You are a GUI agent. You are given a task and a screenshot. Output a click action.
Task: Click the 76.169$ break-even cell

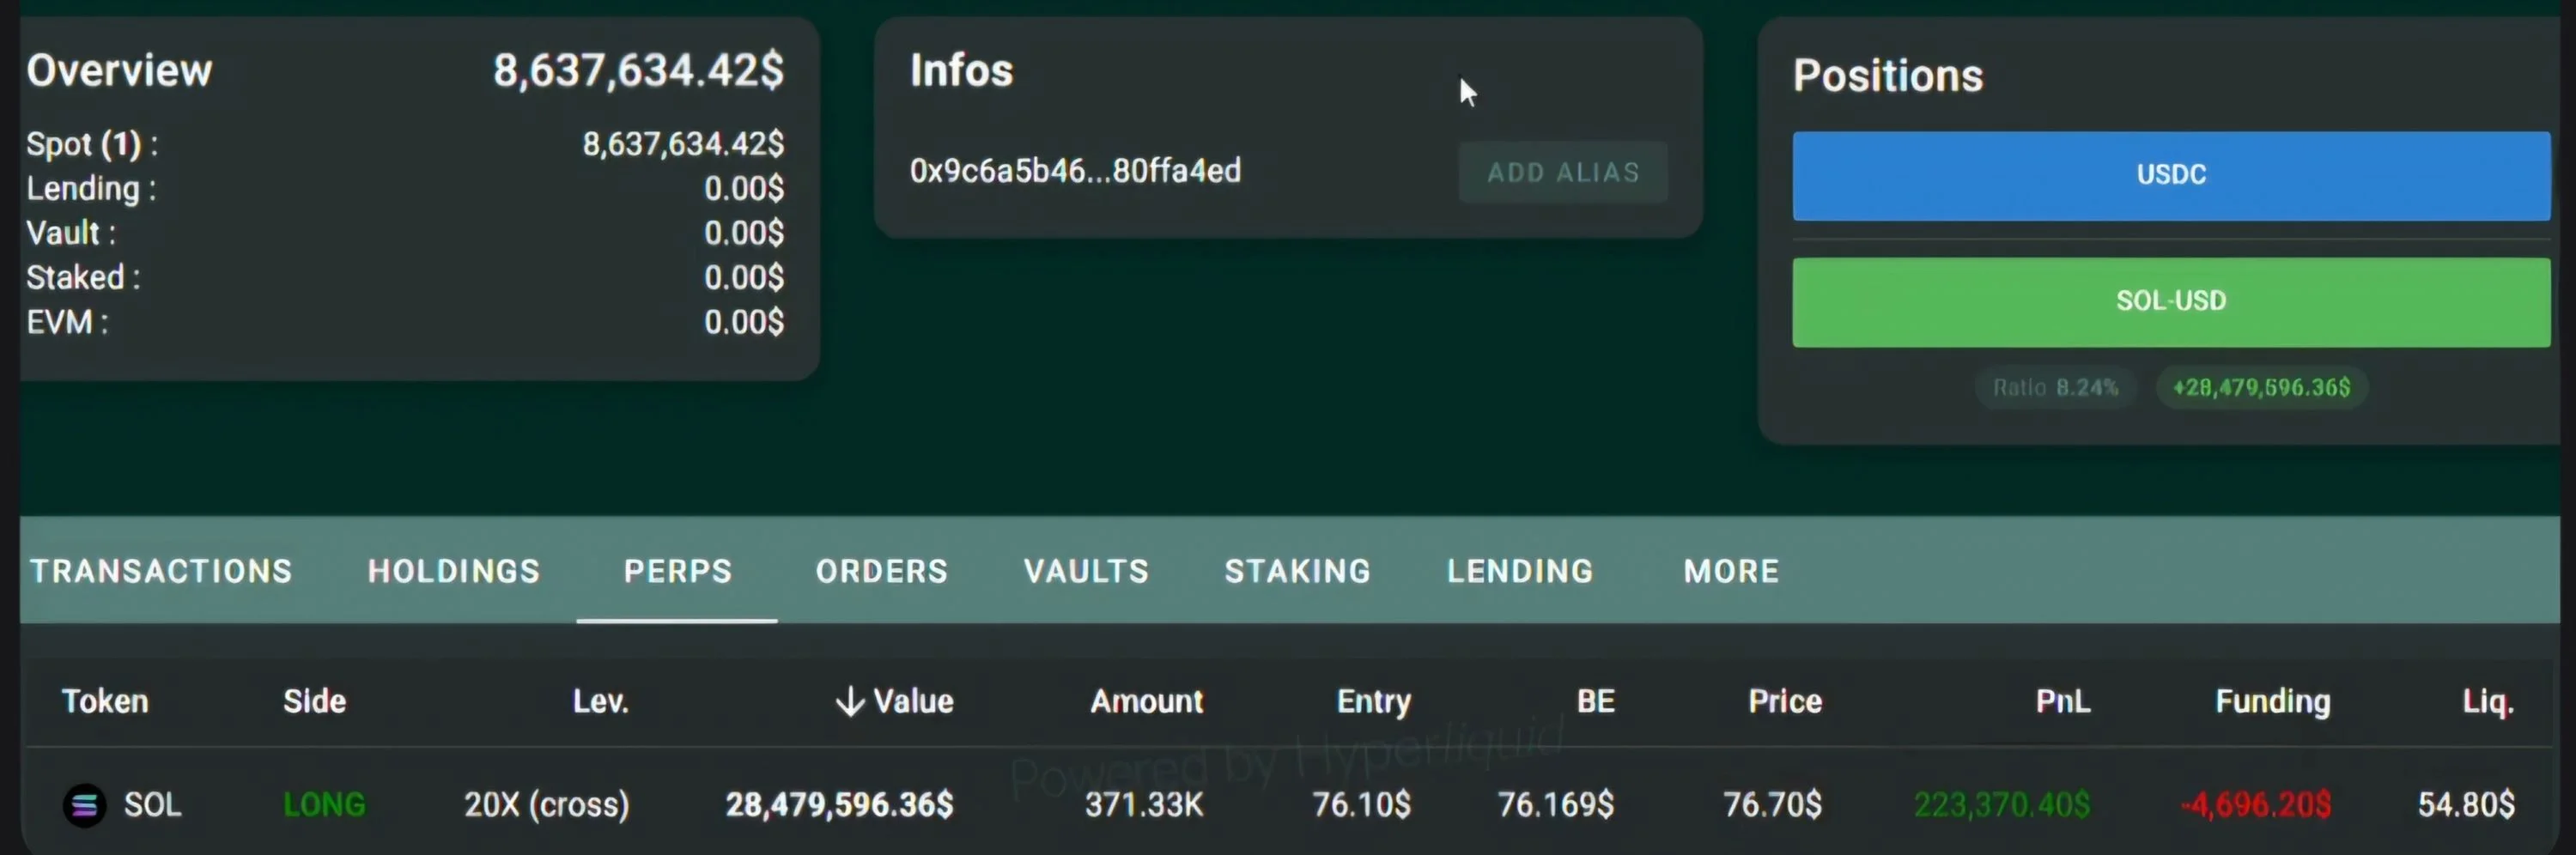coord(1556,805)
